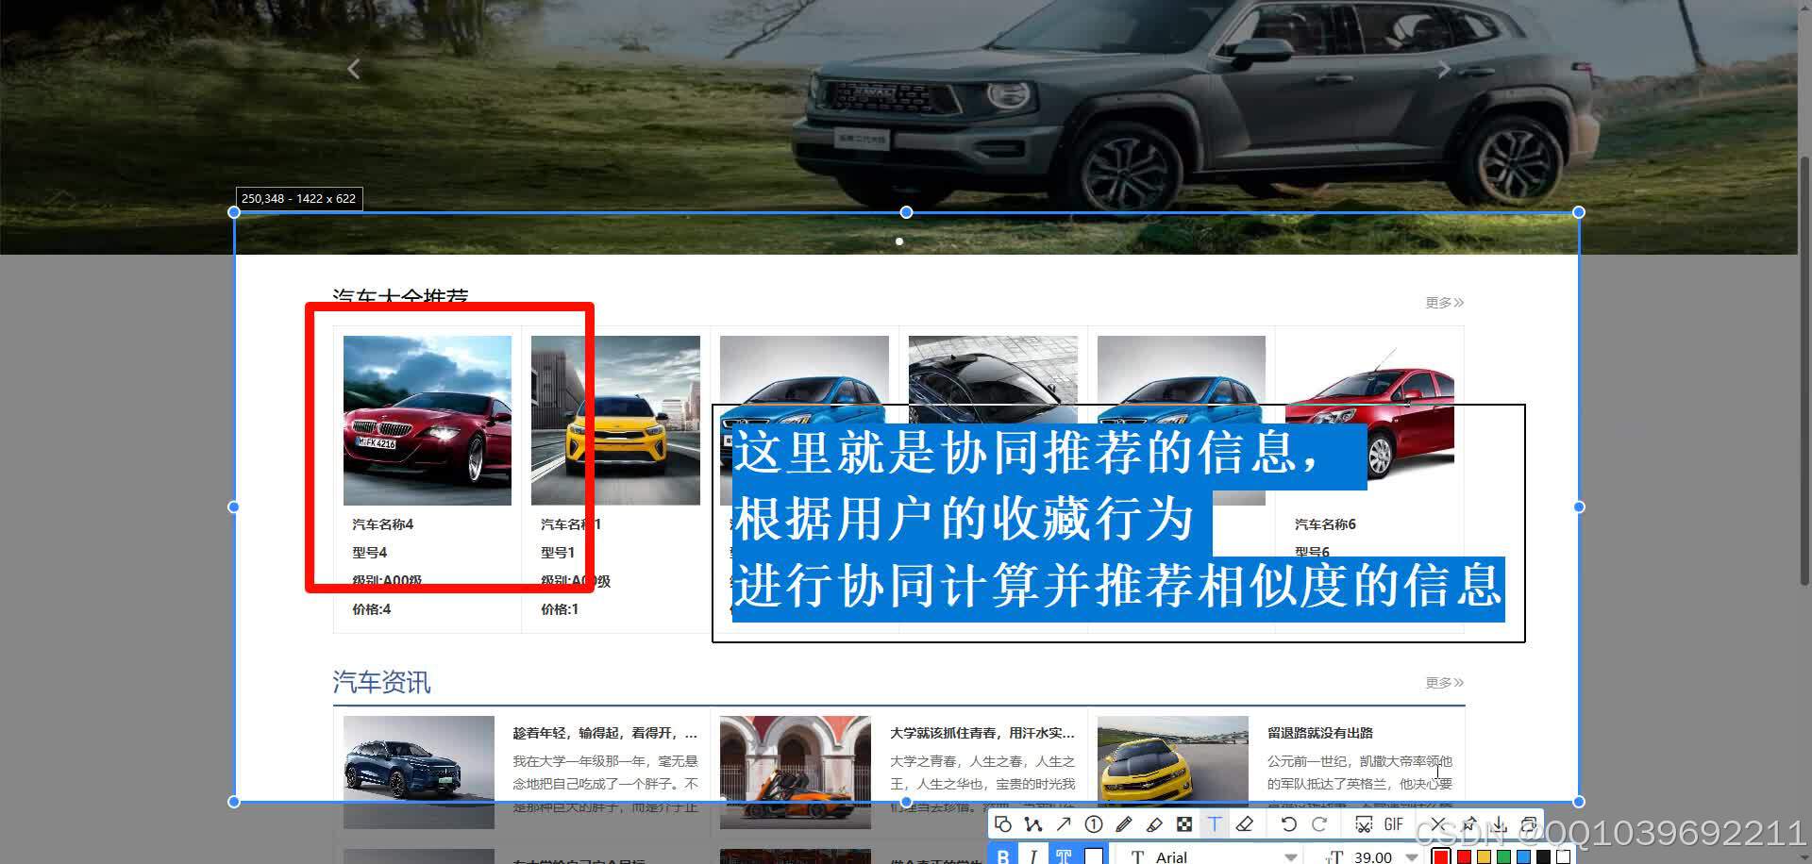Toggle outlined text style

pos(1064,855)
